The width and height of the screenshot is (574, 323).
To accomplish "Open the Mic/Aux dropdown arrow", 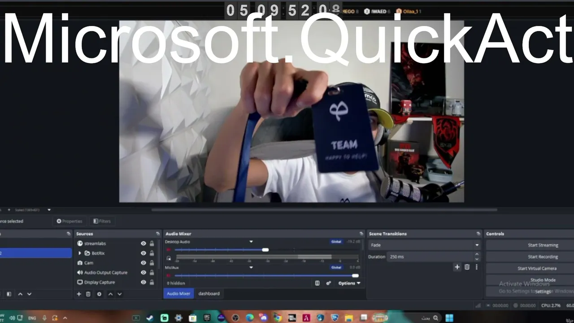I will pos(251,267).
